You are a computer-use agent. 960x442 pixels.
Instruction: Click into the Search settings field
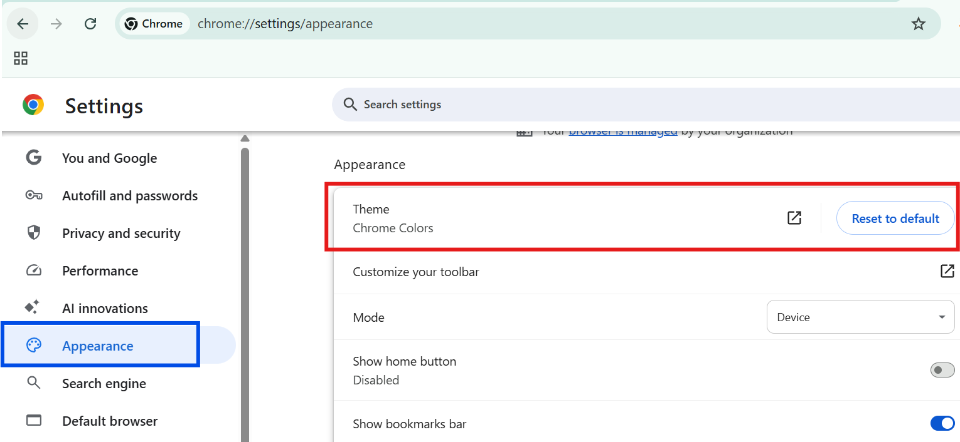point(627,105)
